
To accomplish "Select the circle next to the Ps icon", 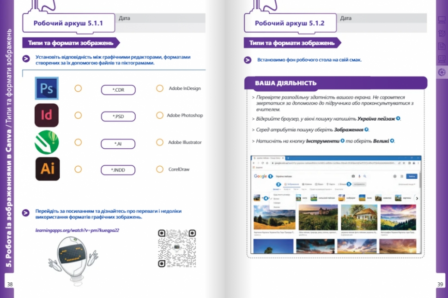I will pyautogui.click(x=78, y=88).
